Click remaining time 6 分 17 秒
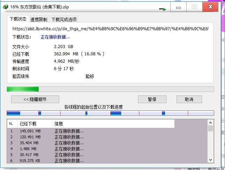The width and height of the screenshot is (225, 170). [x=64, y=69]
